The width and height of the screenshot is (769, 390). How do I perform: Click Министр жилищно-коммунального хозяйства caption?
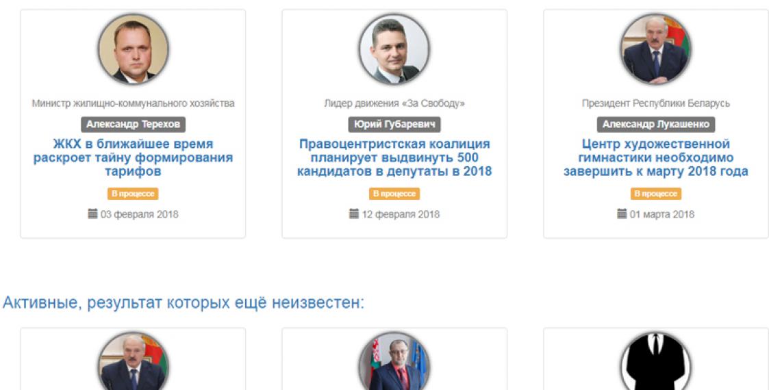pyautogui.click(x=133, y=103)
